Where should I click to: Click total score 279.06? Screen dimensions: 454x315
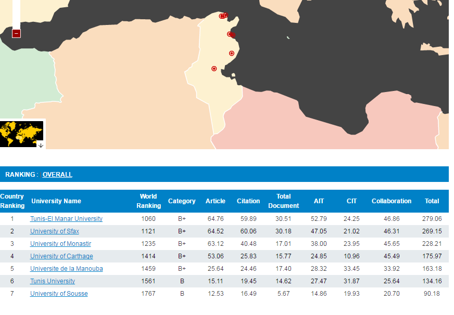tap(432, 219)
